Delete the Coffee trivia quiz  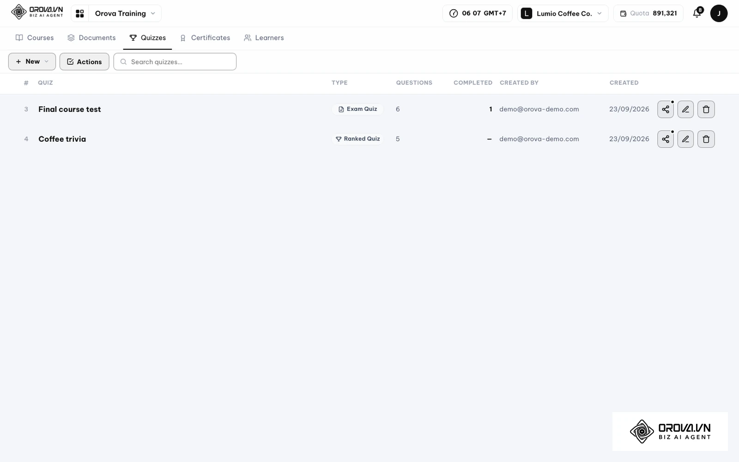coord(706,139)
